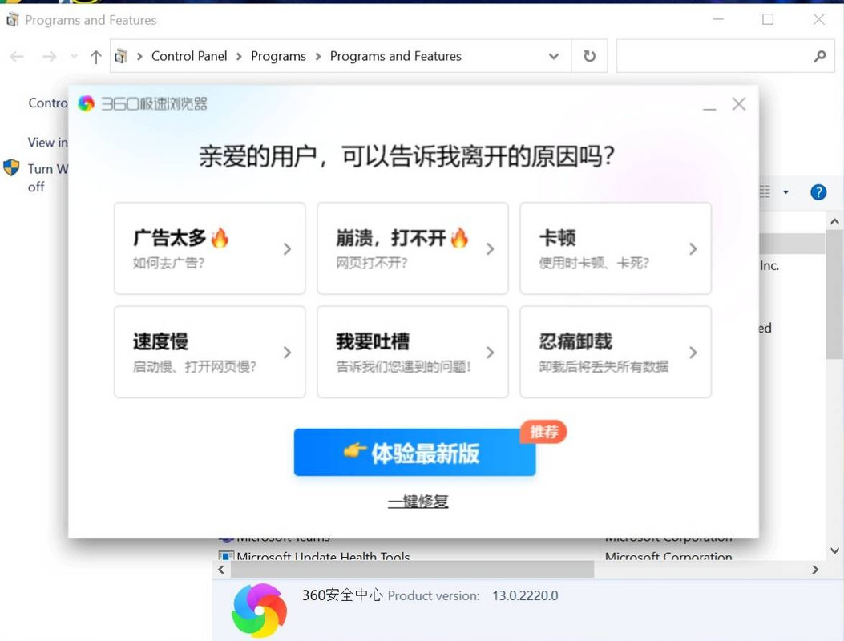Click the 360 browser logo in dialog title
The height and width of the screenshot is (641, 844).
pyautogui.click(x=86, y=103)
